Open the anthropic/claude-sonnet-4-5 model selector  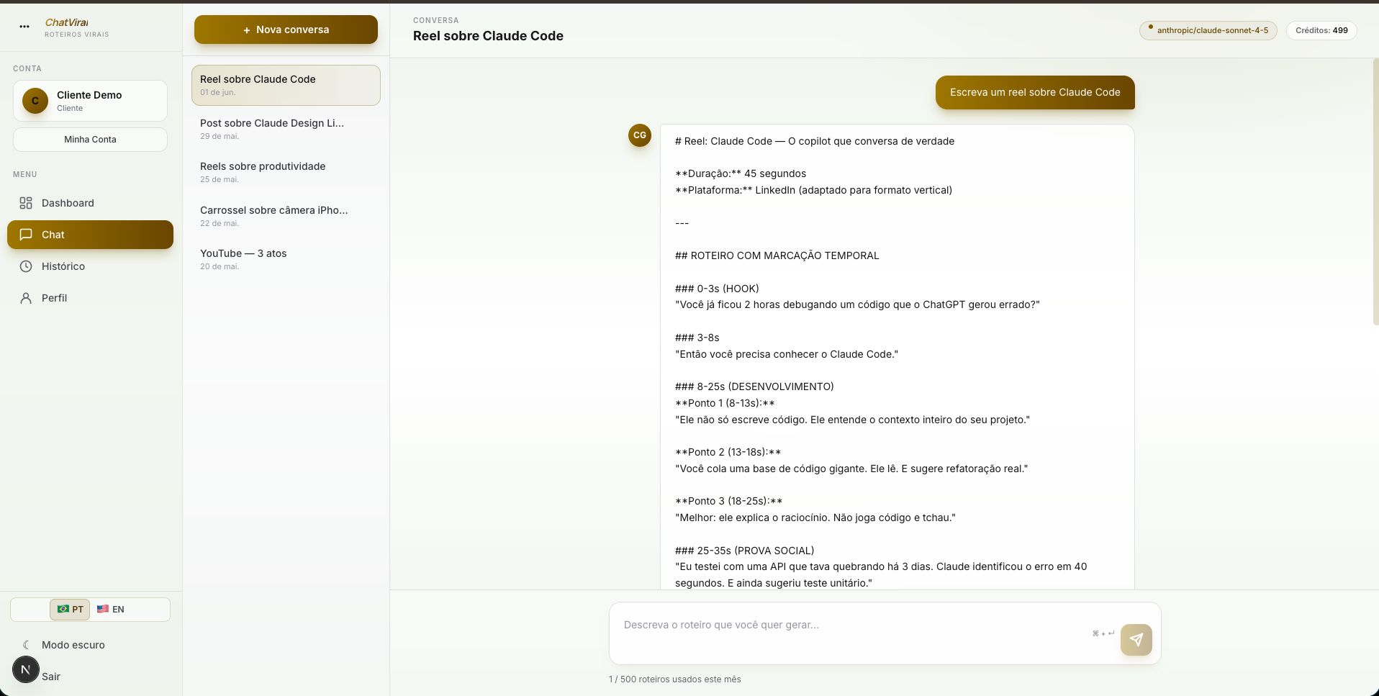click(x=1208, y=30)
